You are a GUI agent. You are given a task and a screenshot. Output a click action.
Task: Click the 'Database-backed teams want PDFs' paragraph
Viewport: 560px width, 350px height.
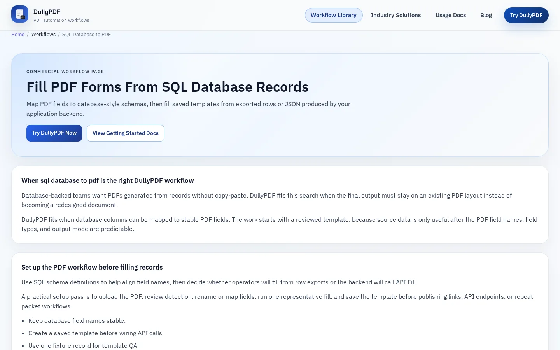point(266,200)
